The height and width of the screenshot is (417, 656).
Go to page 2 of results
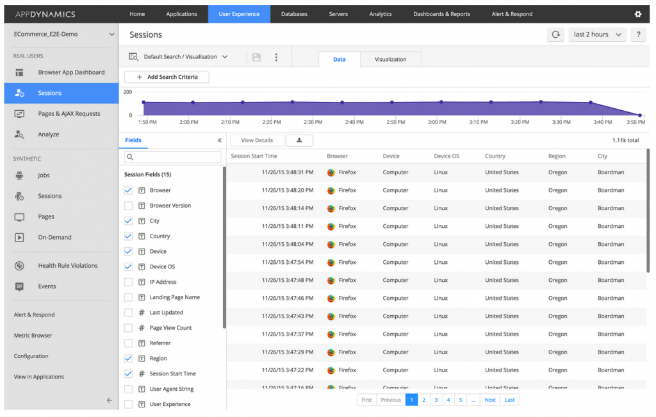tap(424, 400)
